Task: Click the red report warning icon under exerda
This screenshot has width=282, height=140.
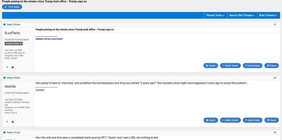Action: pyautogui.click(x=13, y=122)
